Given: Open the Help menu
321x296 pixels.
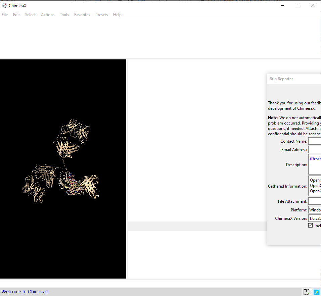Looking at the screenshot, I should (x=117, y=15).
